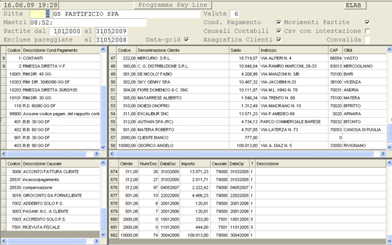Click scroll up arrow of payment conditions grid
Viewport: 392px width, 245px height.
[x=103, y=49]
